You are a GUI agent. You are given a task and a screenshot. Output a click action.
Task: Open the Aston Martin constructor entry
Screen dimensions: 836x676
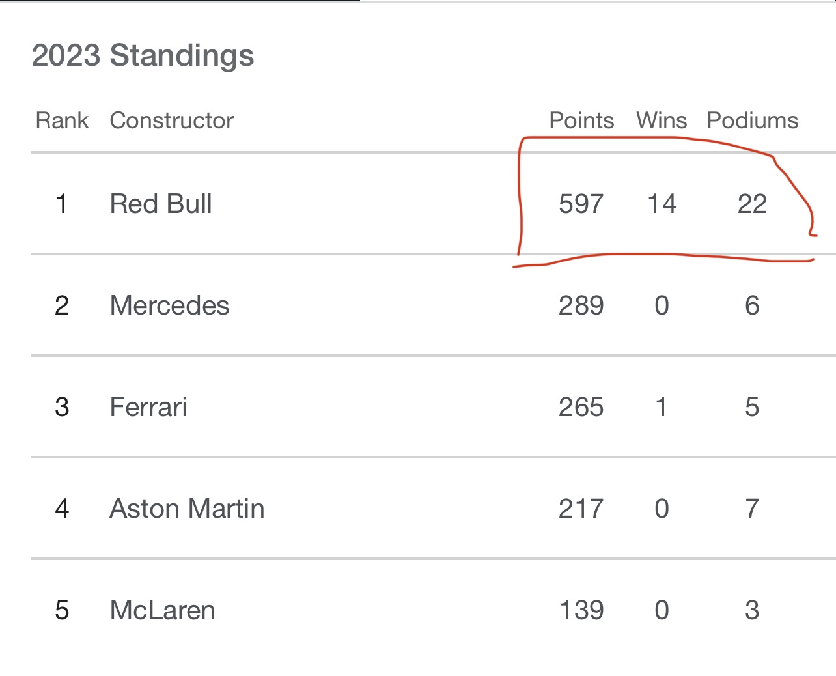pos(187,509)
